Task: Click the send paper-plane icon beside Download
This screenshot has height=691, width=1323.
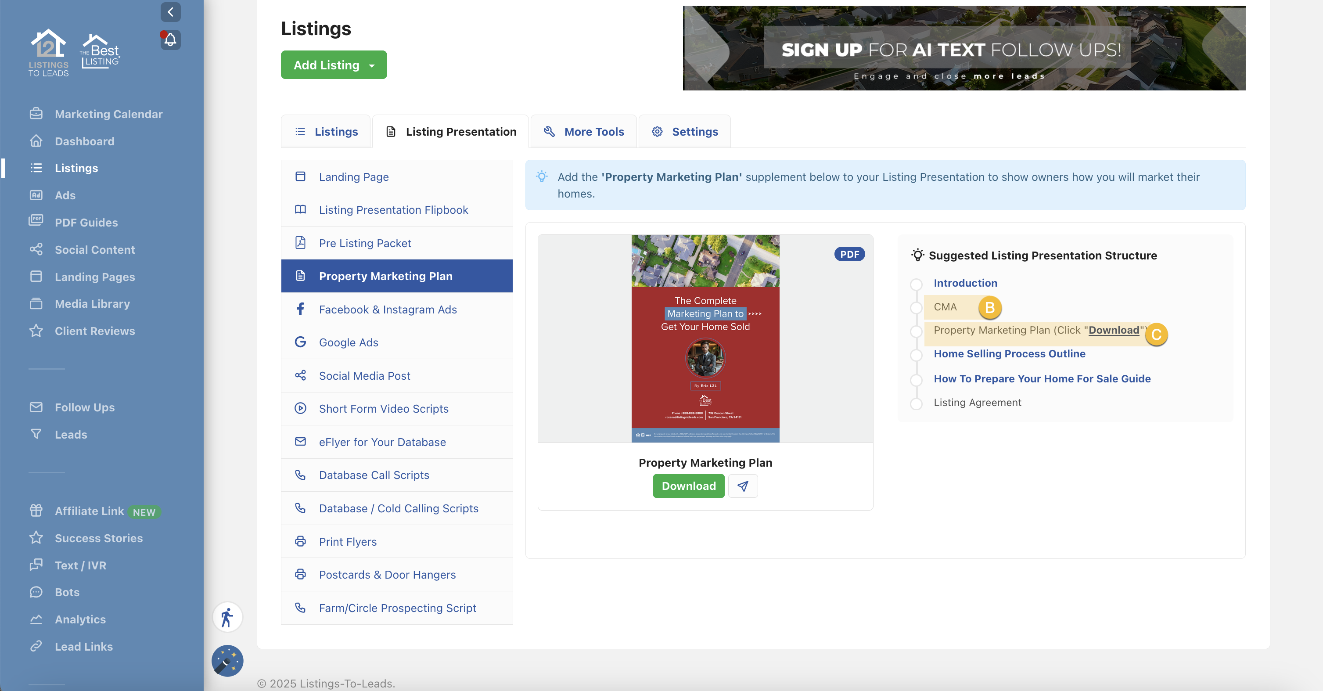Action: tap(743, 486)
